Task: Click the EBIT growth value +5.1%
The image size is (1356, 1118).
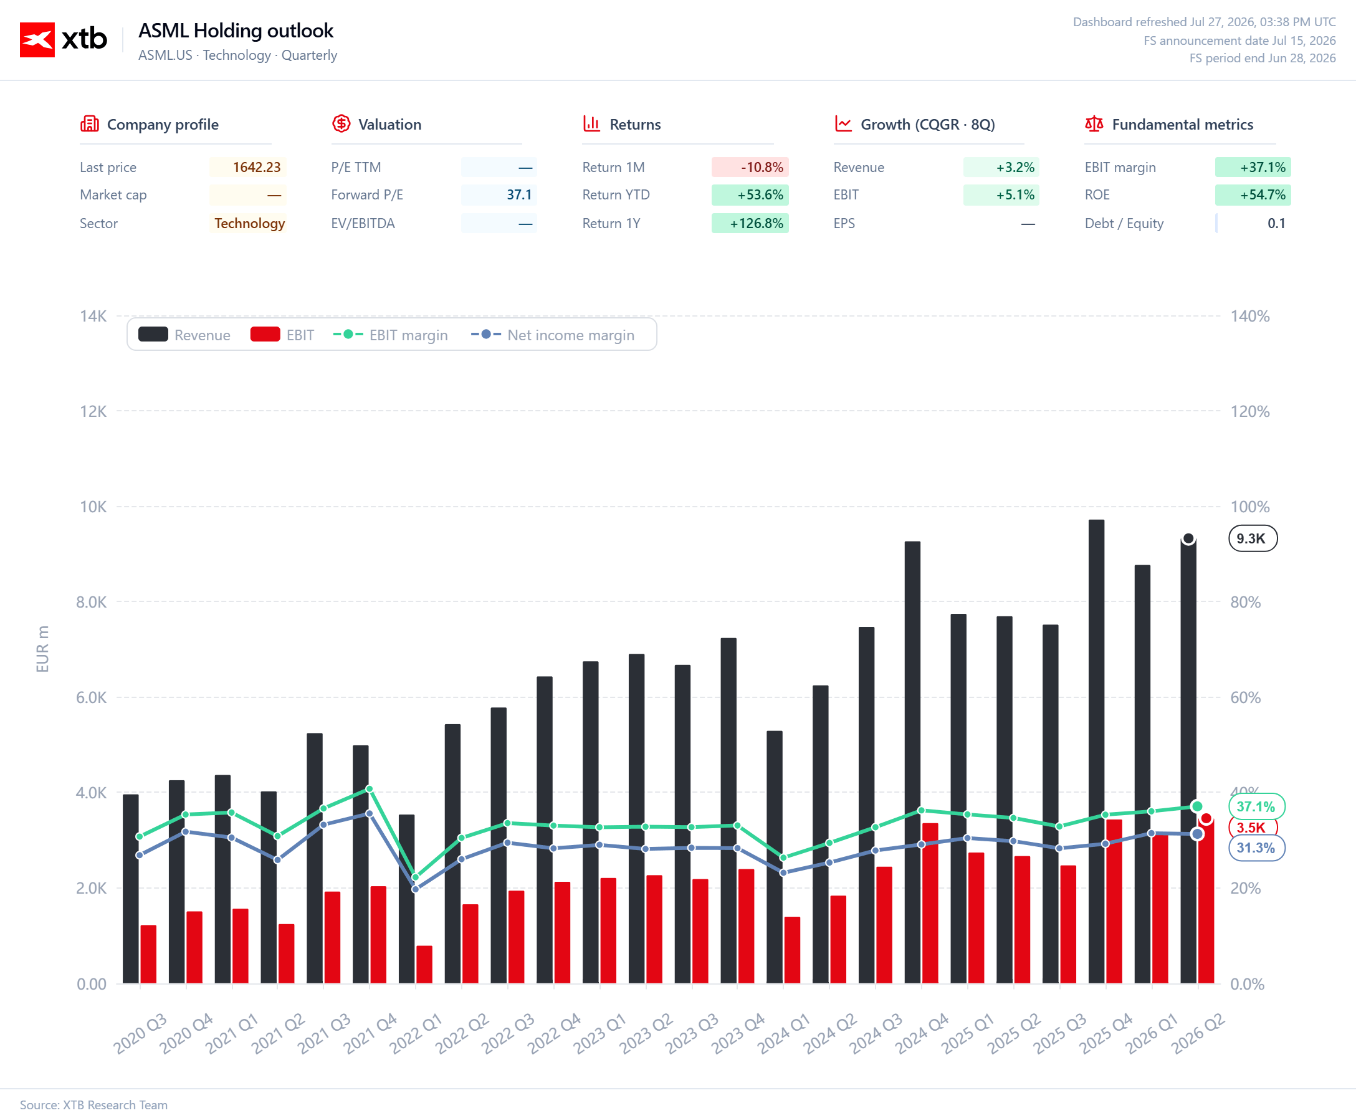Action: point(1001,194)
